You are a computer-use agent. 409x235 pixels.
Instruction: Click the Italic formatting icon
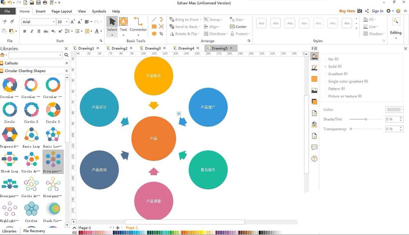click(31, 31)
